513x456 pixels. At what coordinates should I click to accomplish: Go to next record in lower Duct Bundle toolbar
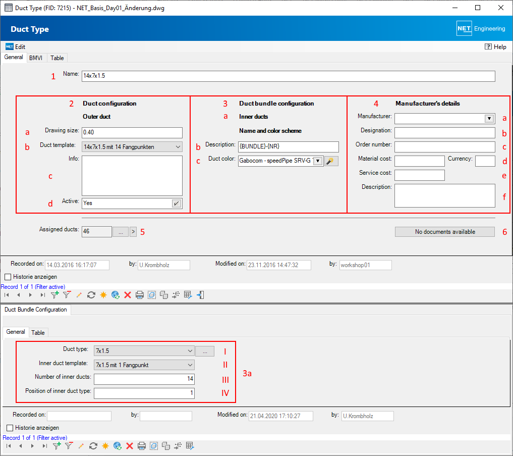pos(32,446)
